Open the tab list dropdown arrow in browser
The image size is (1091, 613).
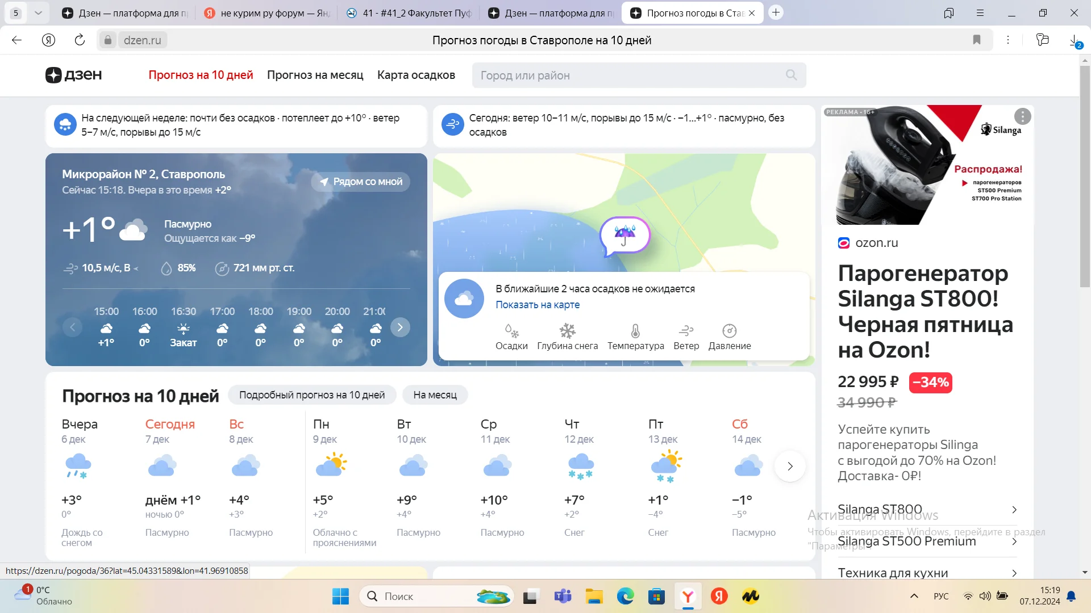(x=38, y=12)
